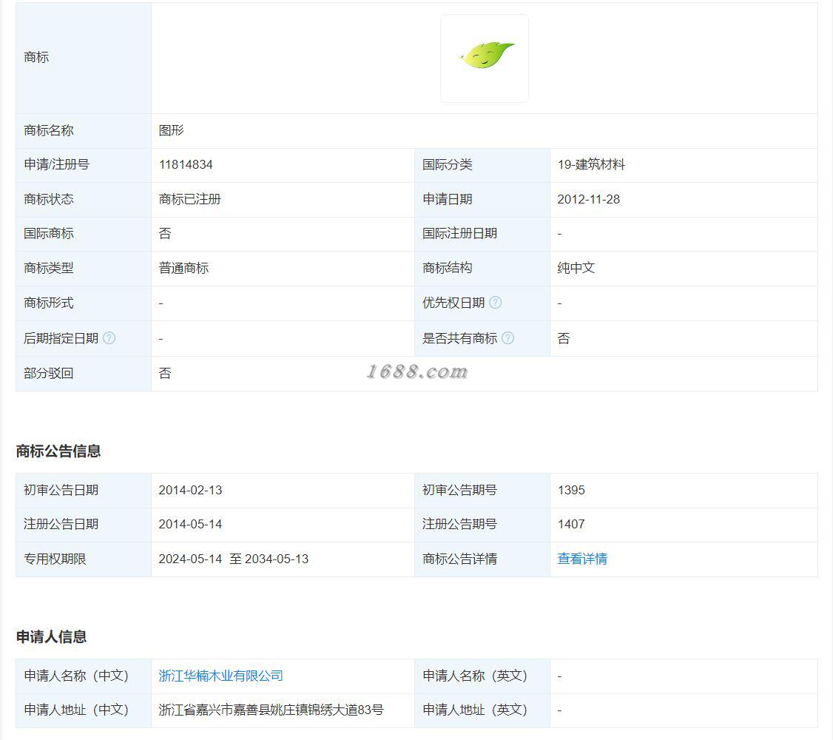Click the 商标类型 label cell

84,269
